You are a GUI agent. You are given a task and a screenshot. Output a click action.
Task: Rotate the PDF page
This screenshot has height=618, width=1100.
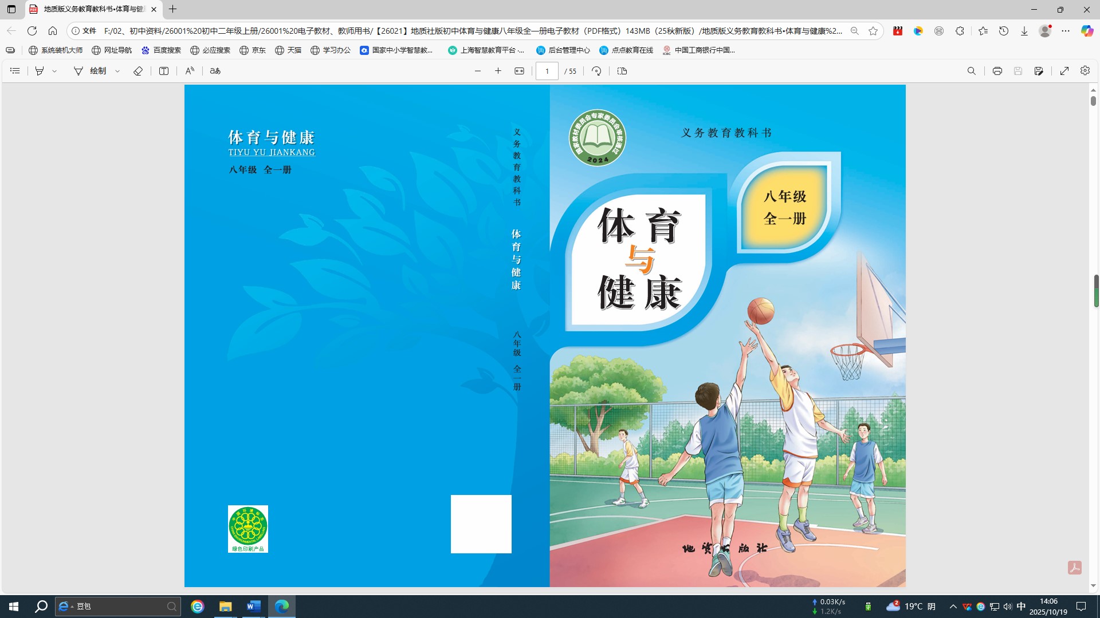[596, 71]
